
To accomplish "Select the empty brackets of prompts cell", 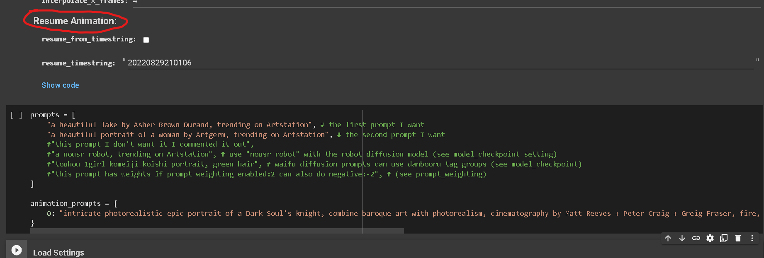I will 16,115.
